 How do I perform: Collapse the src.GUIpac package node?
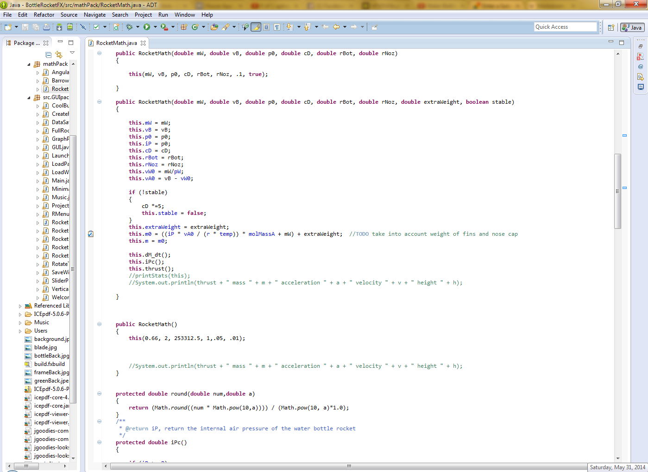tap(29, 98)
